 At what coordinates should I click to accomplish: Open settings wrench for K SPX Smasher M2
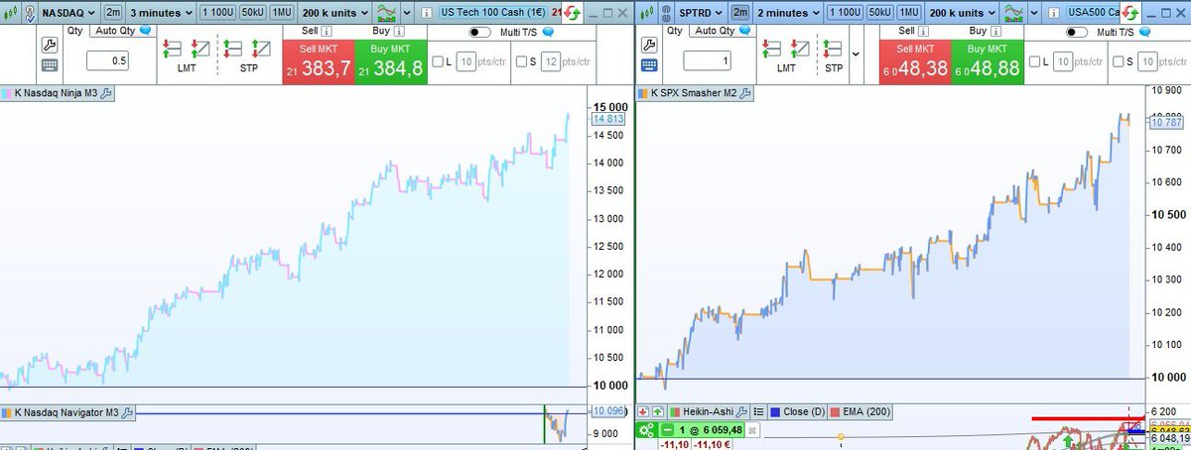746,93
